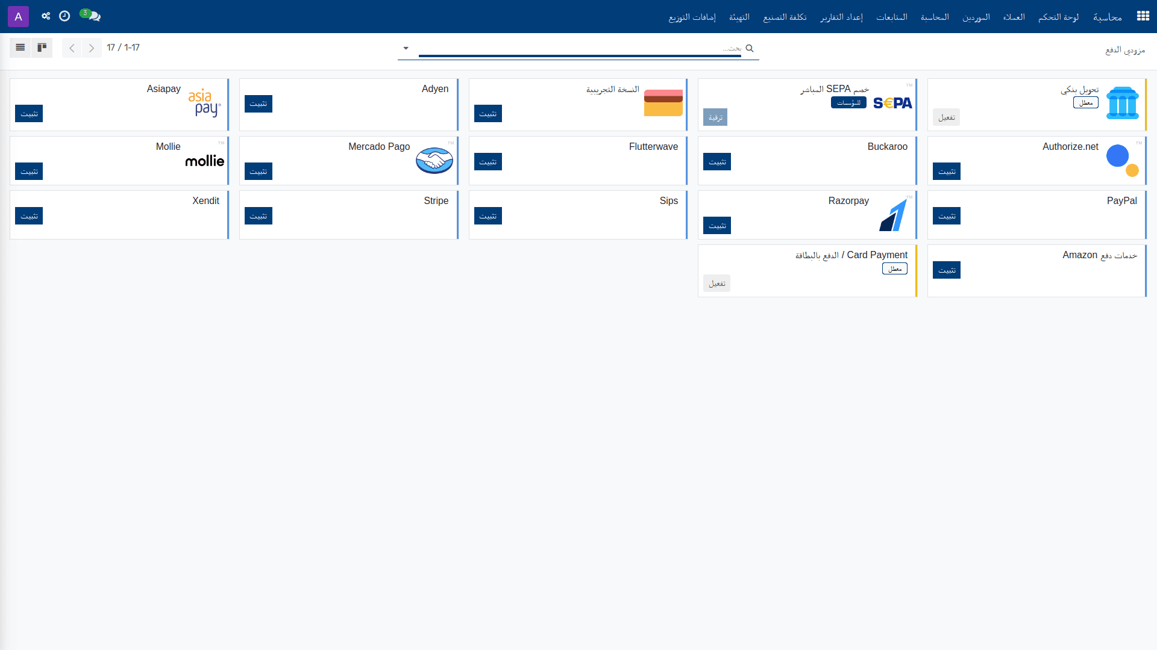Install the PayPal provider

[947, 215]
